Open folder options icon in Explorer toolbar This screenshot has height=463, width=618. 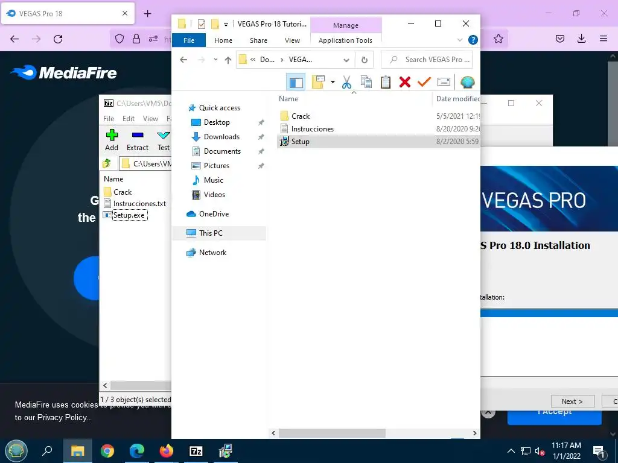coord(318,82)
